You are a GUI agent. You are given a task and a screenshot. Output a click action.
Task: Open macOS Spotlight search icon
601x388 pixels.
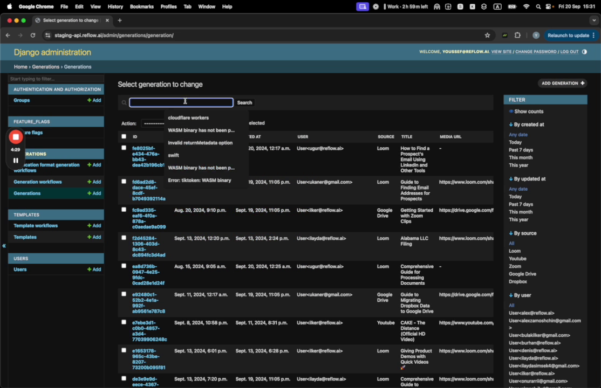coord(538,6)
